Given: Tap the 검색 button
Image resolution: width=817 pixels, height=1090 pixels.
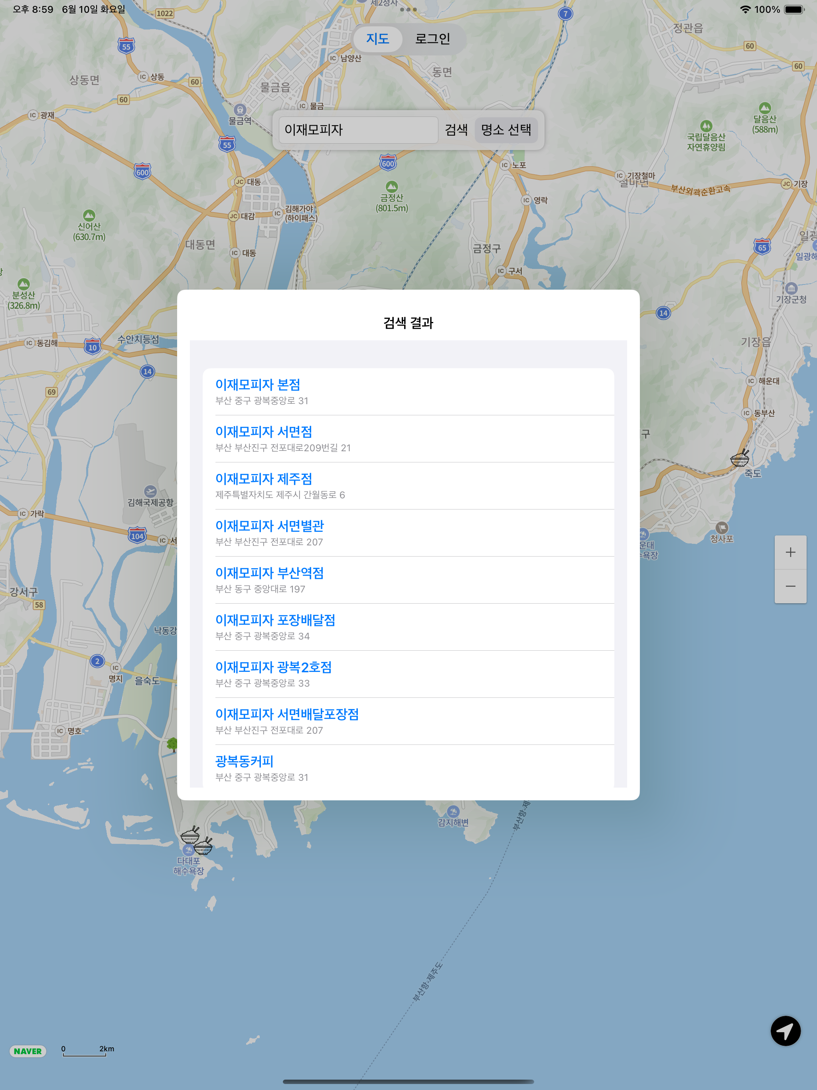Looking at the screenshot, I should (x=456, y=130).
